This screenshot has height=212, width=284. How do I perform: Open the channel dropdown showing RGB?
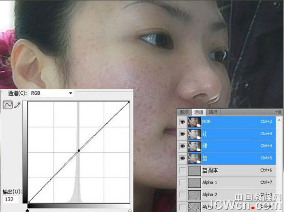click(x=51, y=93)
